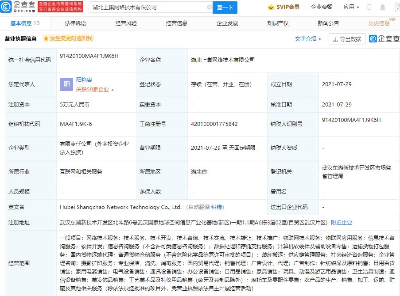Click the mobile phone icon in top bar
Screen dimensions: 400x296
[369, 6]
